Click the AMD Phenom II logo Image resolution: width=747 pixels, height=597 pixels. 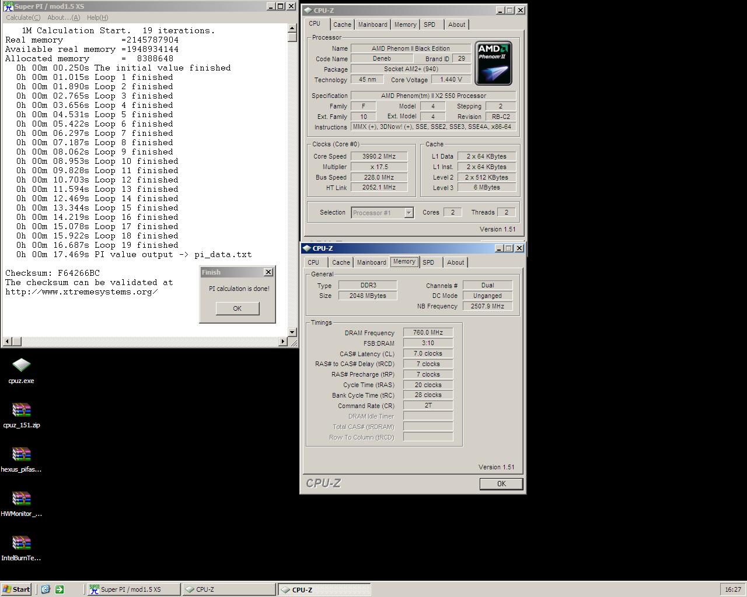(x=494, y=63)
